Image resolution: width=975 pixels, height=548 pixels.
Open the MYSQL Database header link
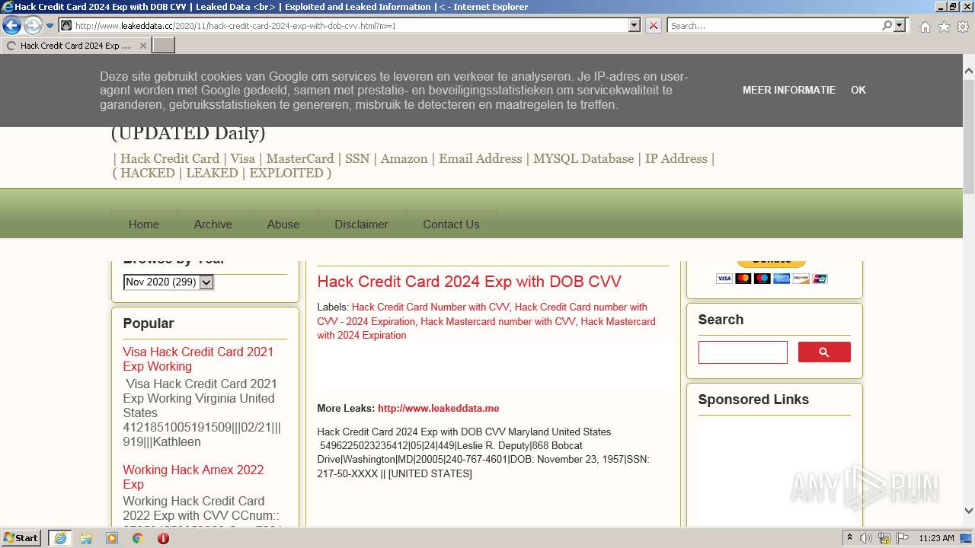point(583,158)
